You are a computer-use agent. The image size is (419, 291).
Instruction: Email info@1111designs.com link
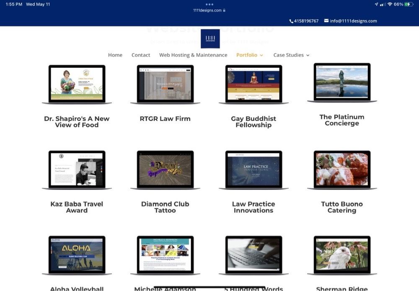coord(353,21)
